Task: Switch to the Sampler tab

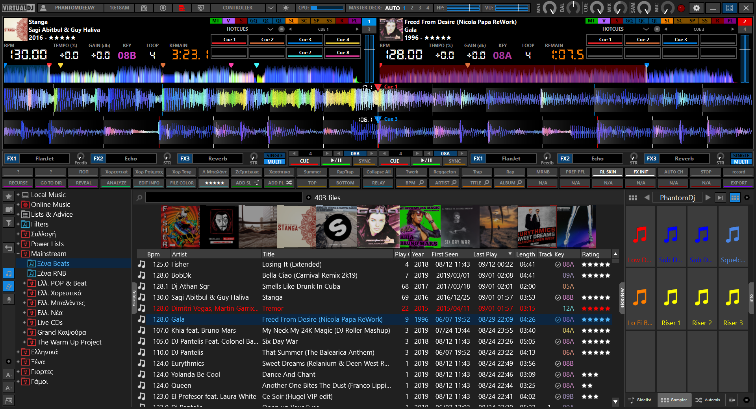Action: [674, 400]
